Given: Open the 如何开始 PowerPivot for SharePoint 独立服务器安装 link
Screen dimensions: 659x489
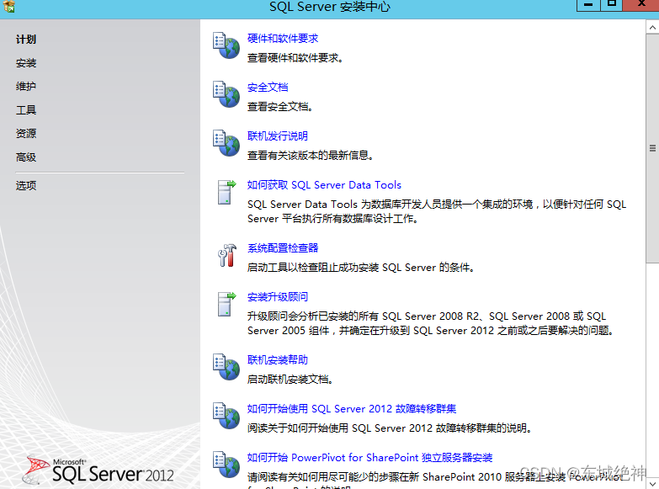Looking at the screenshot, I should coord(369,458).
